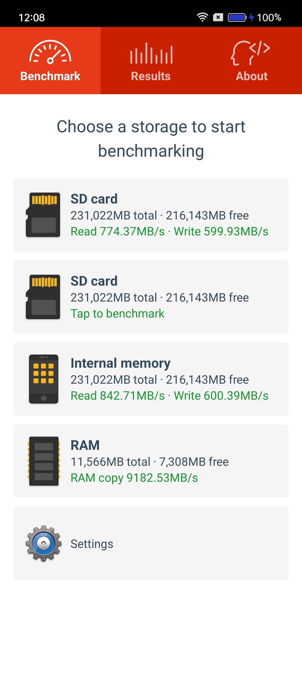Tap the Internal memory phone icon
Image resolution: width=302 pixels, height=676 pixels.
point(44,379)
